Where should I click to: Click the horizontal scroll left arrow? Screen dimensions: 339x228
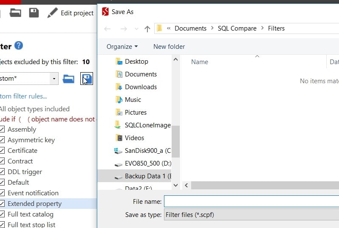186,185
